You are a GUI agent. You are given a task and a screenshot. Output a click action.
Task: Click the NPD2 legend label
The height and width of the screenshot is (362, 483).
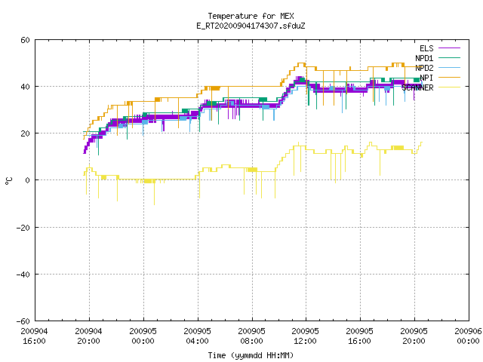[424, 68]
